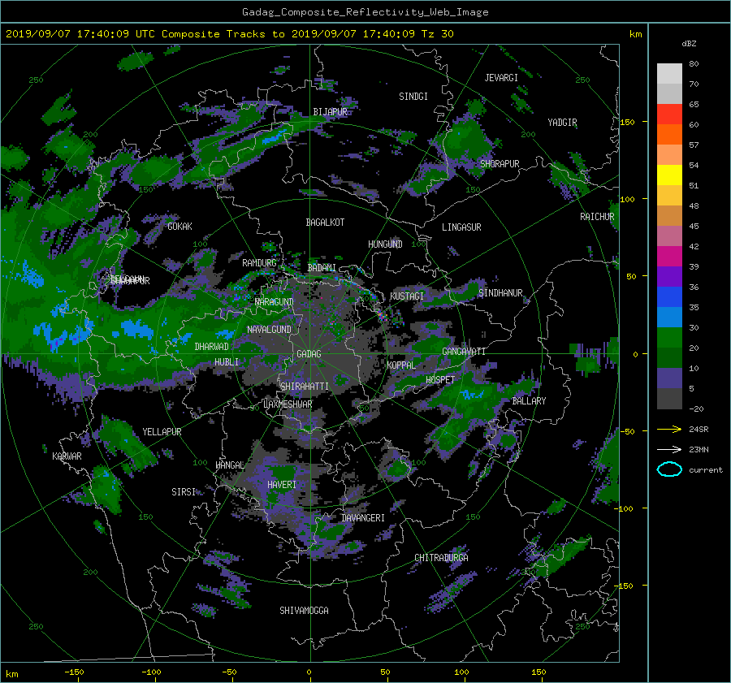
Task: Select the yellow 51-54 dBZ legend swatch
Action: pos(669,175)
